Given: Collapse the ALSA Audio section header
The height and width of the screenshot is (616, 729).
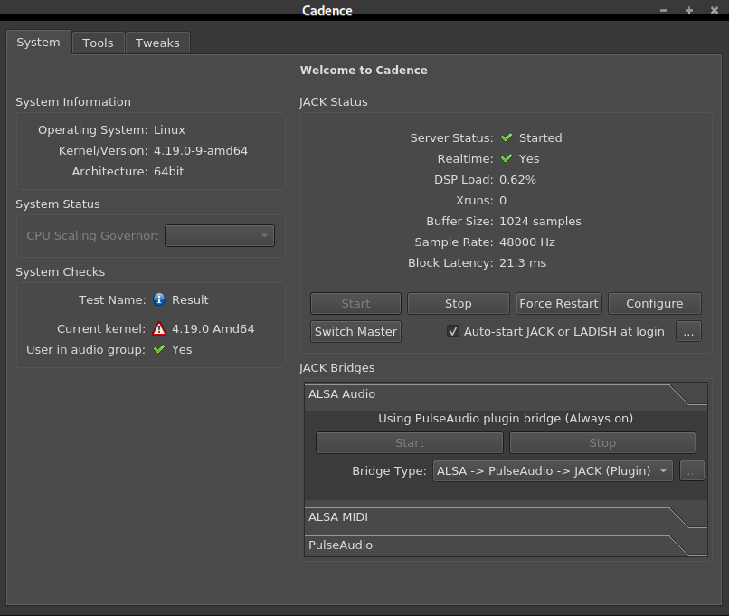Looking at the screenshot, I should (x=488, y=394).
